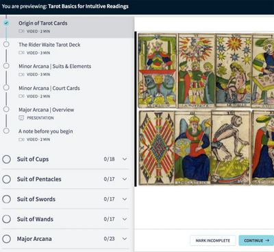Click the course title Tarot Basics for Intuitive Readings
Image resolution: width=274 pixels, height=252 pixels.
[88, 6]
